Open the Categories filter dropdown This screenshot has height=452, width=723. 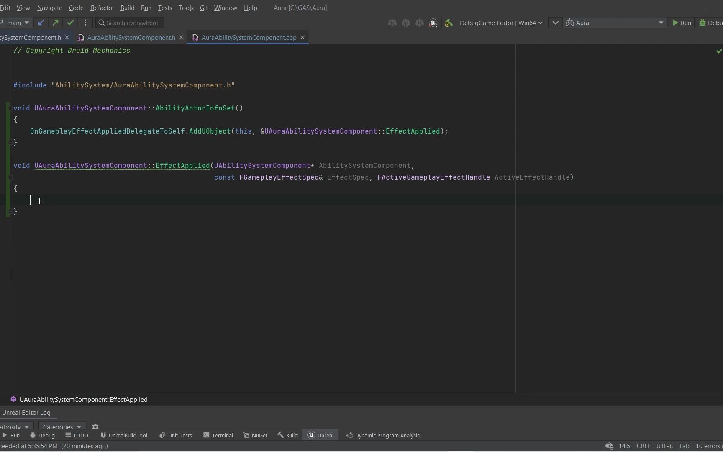click(x=62, y=426)
